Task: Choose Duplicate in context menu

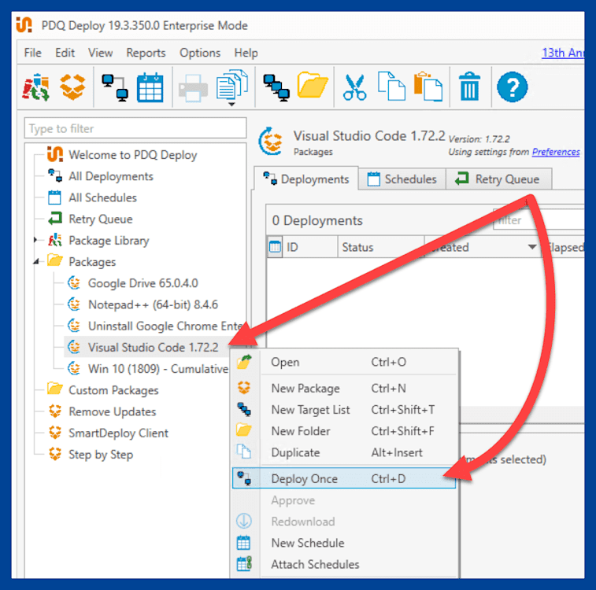Action: [x=344, y=452]
